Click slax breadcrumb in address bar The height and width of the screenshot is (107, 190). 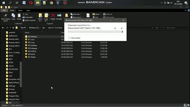(44, 28)
